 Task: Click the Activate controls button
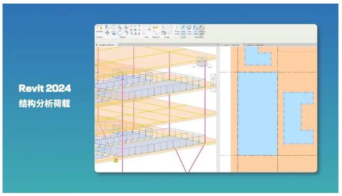point(99,29)
